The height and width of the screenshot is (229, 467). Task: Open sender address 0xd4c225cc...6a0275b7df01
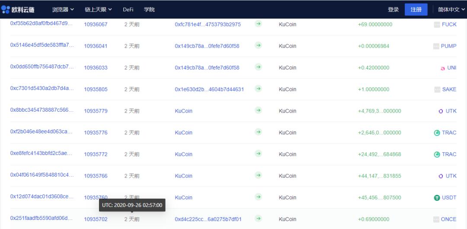coord(208,219)
